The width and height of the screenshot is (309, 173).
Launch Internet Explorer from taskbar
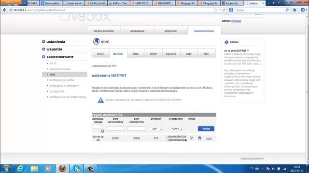20,169
